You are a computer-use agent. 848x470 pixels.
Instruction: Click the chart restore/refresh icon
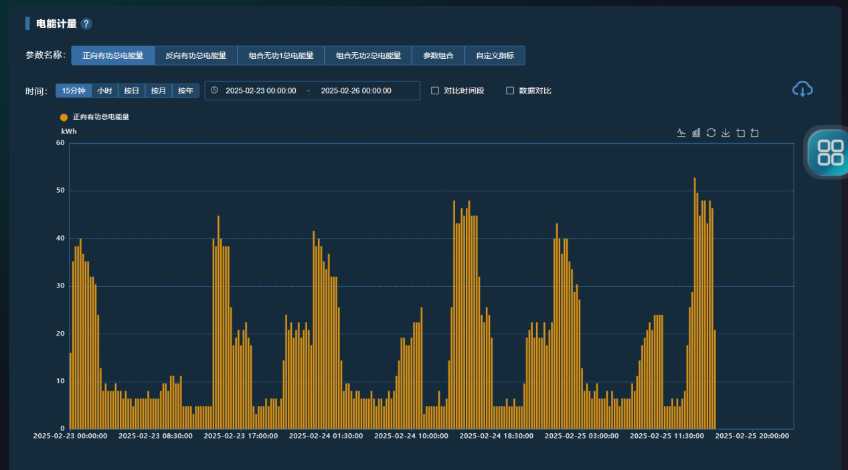click(x=711, y=133)
